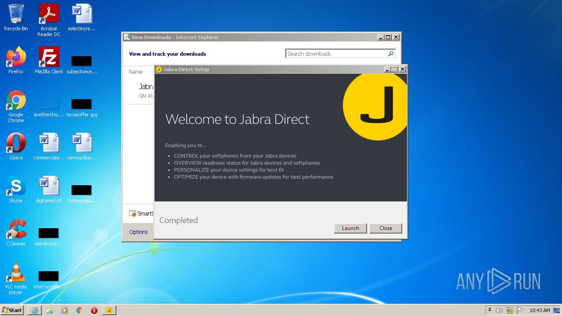Close the View Downloads window

(x=396, y=37)
